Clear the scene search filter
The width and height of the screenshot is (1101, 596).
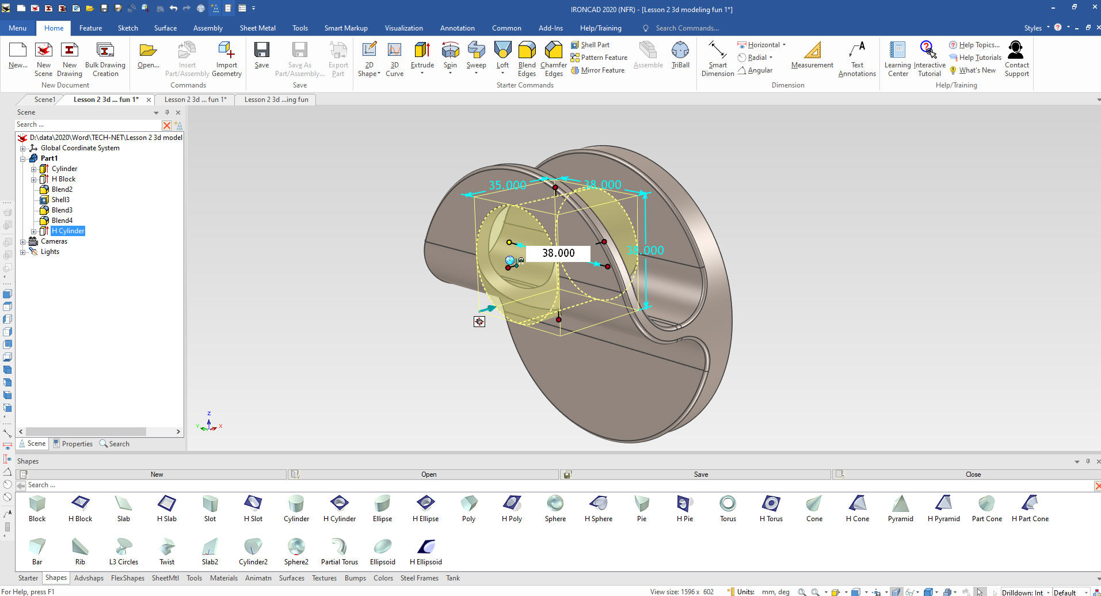click(166, 125)
